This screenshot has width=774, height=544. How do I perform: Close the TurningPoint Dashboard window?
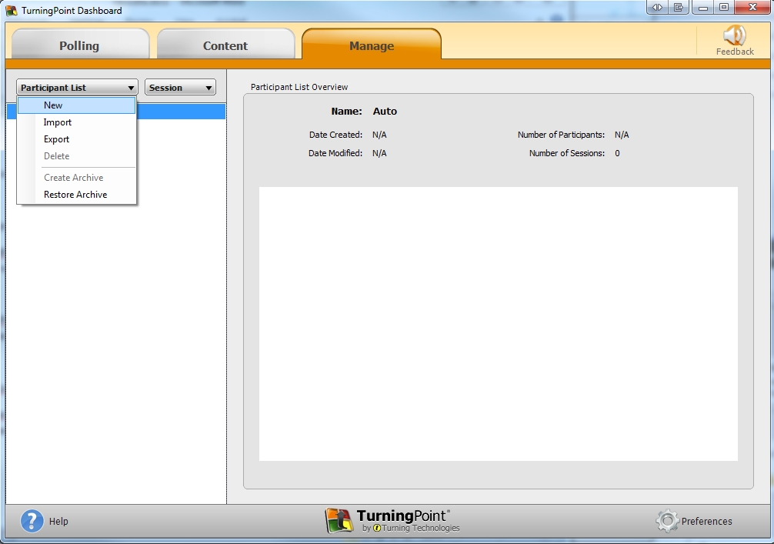(752, 8)
